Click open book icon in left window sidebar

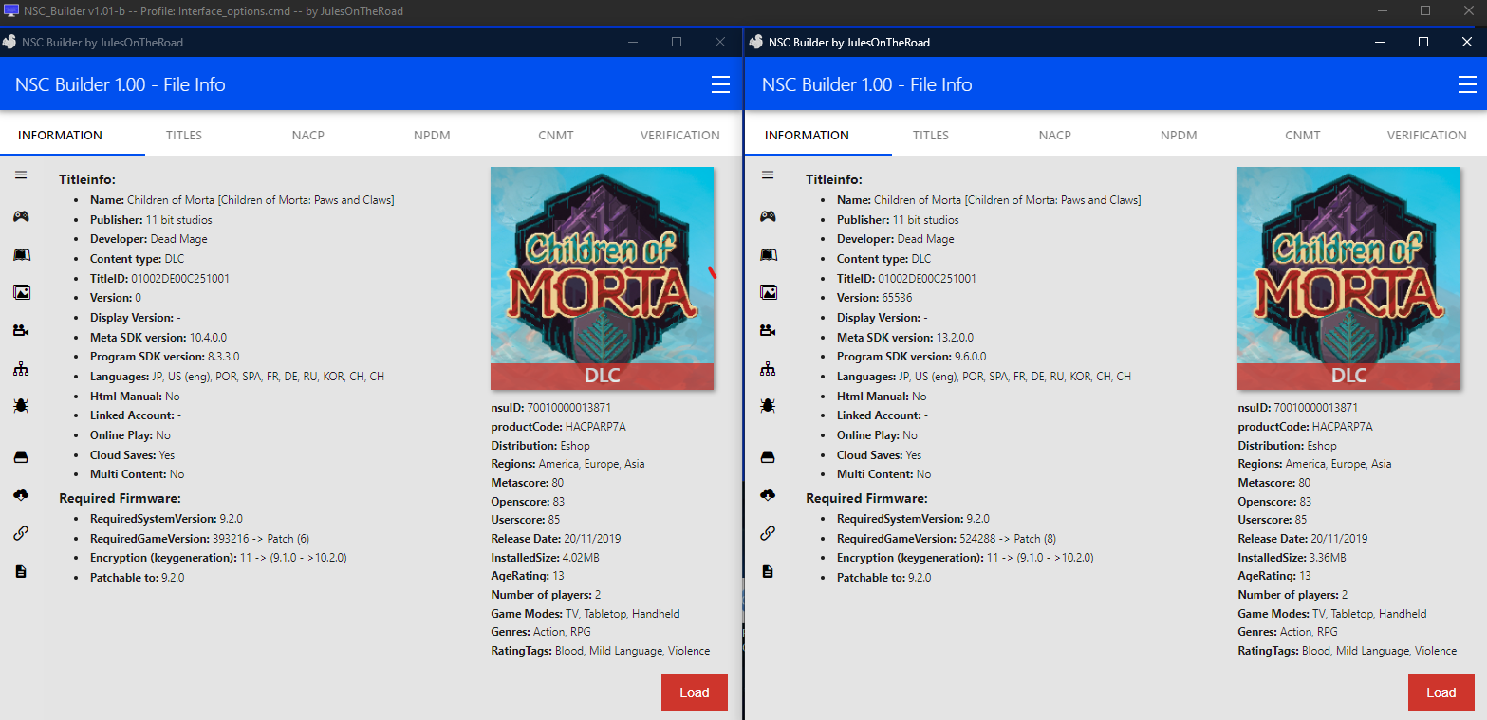pyautogui.click(x=21, y=255)
